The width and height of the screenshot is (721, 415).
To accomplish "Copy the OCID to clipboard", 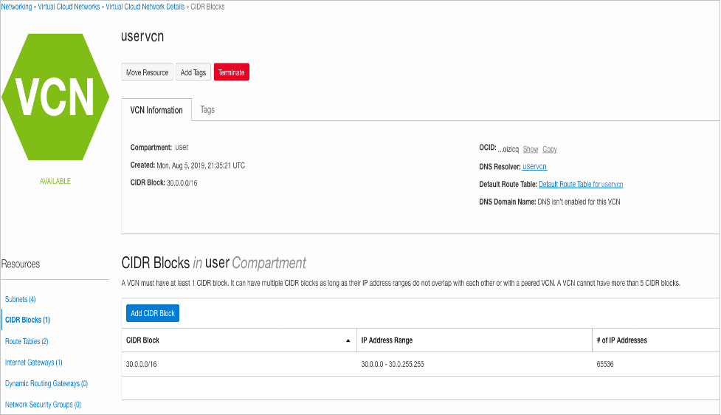I will 550,149.
